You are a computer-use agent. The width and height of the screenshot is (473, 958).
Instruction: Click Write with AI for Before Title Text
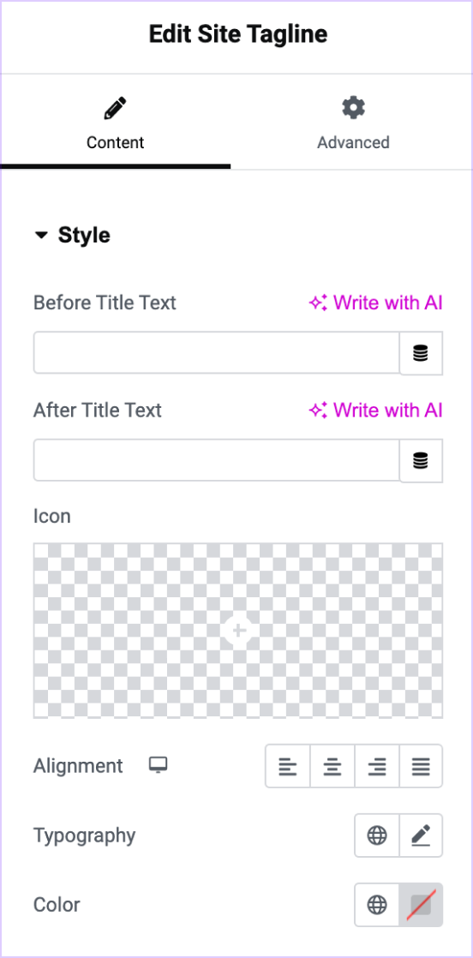click(375, 302)
